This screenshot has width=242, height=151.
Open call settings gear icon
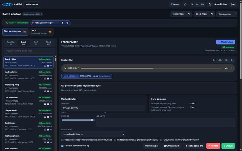tap(67, 23)
